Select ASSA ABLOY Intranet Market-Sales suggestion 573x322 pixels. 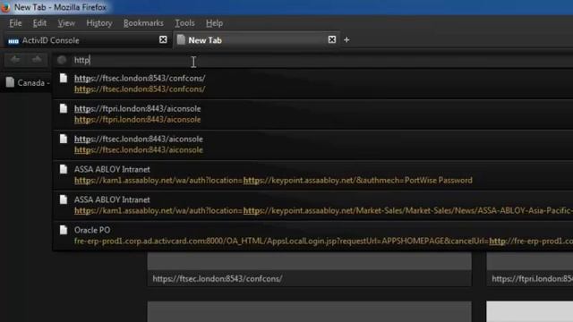tap(312, 205)
